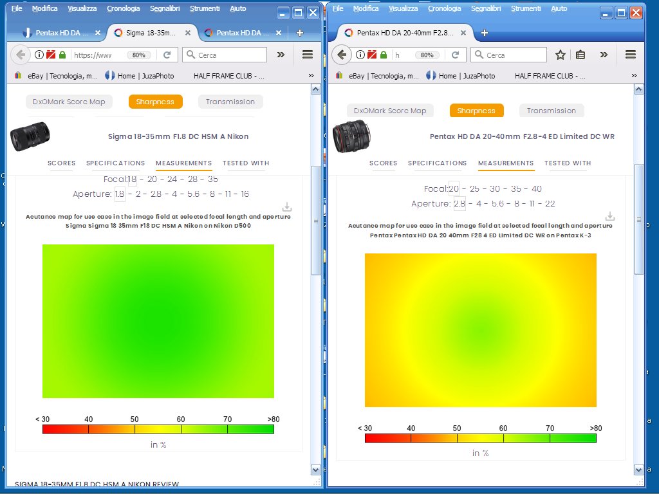Screen dimensions: 659x494
Task: Select Sigma Sharpness button
Action: tap(155, 102)
